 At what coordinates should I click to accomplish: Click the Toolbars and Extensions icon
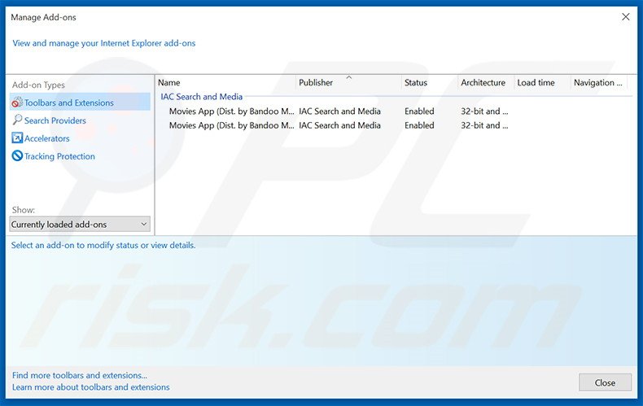pyautogui.click(x=17, y=103)
